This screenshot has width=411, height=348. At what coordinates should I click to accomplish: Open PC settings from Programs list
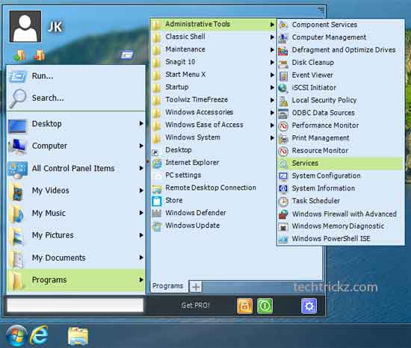point(213,175)
